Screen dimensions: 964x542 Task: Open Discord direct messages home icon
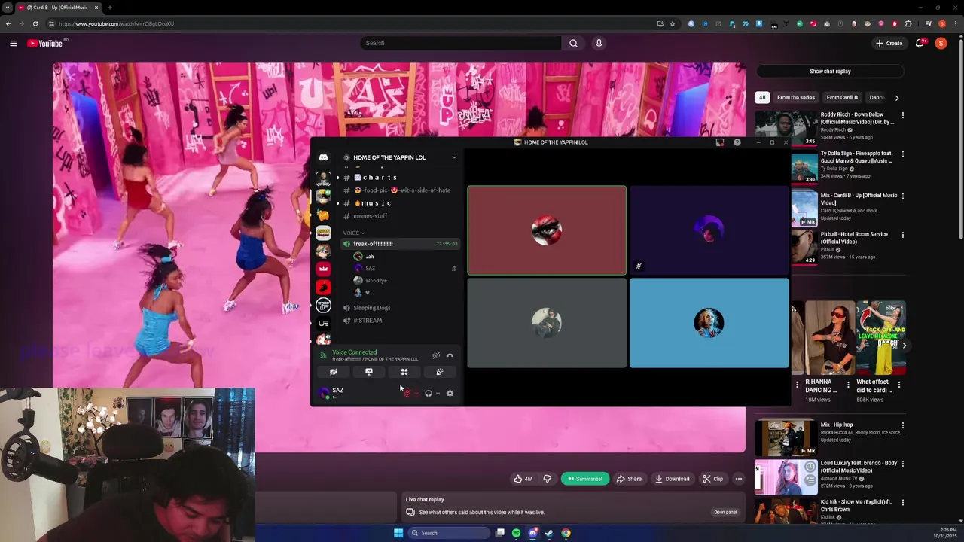[x=323, y=157]
